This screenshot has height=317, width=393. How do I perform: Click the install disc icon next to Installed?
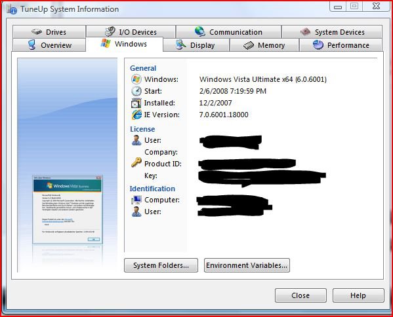point(136,103)
